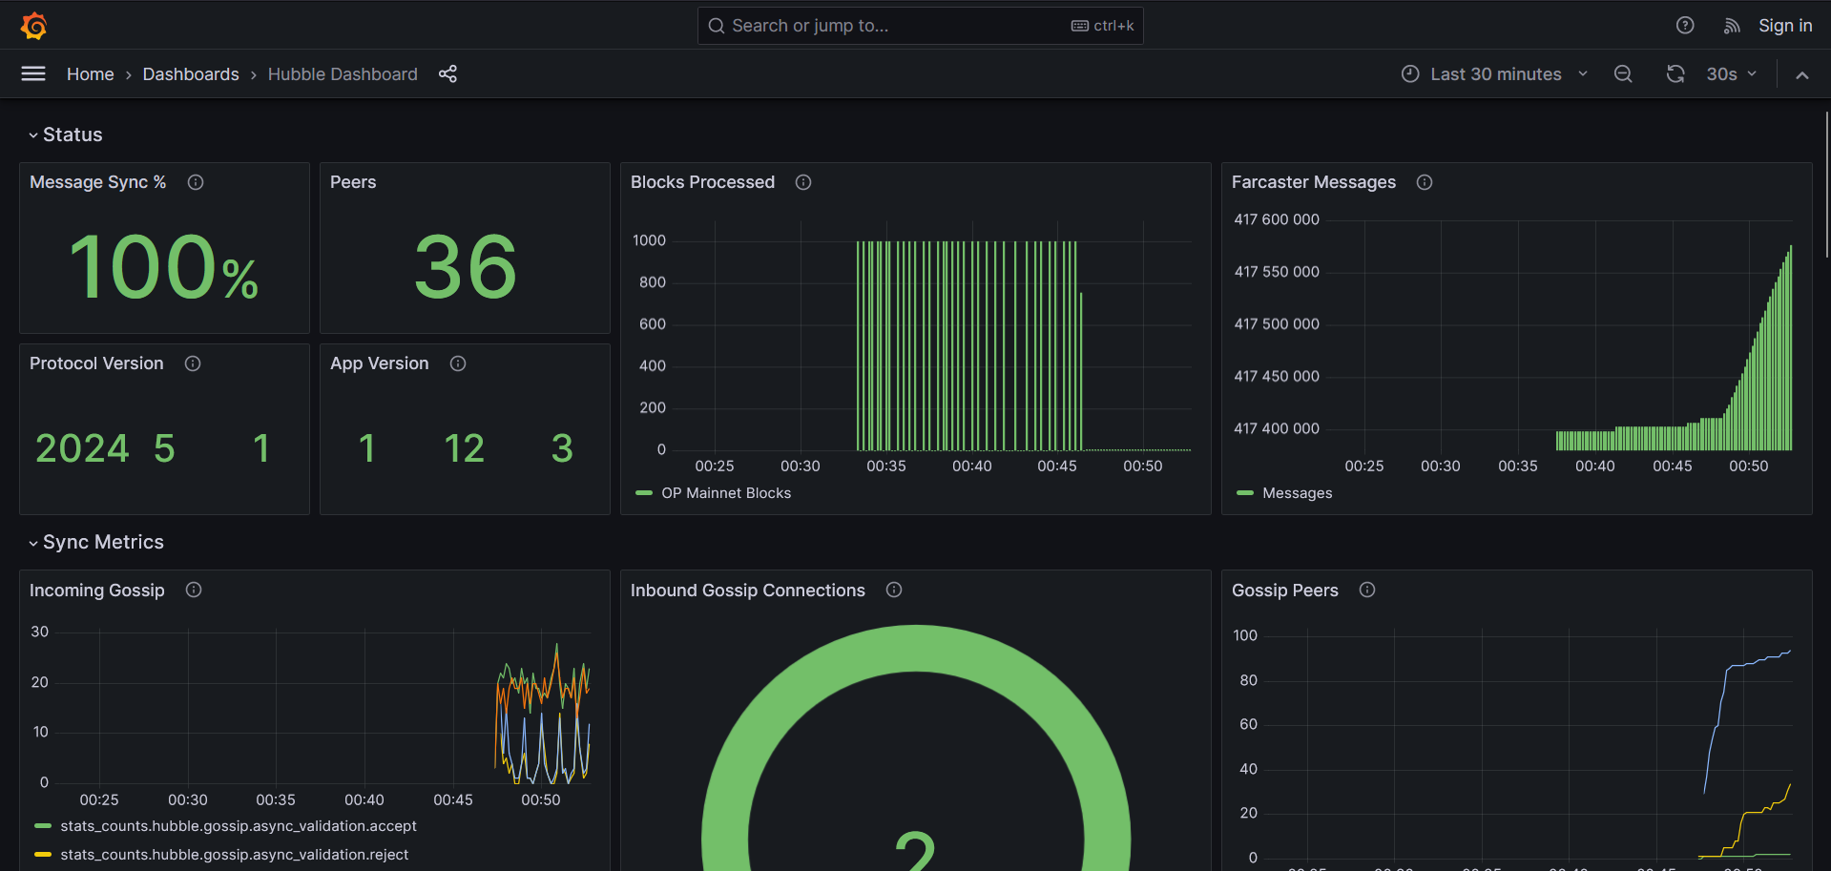Click info icon next to Message Sync %
The width and height of the screenshot is (1831, 871).
coord(196,182)
